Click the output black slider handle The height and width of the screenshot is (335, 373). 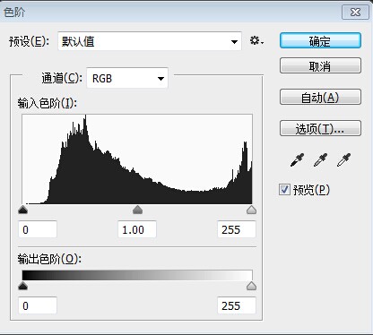click(x=23, y=286)
